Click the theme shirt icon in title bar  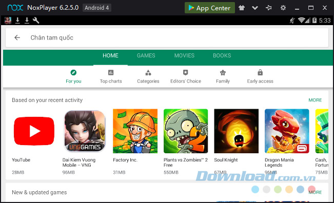(x=242, y=8)
